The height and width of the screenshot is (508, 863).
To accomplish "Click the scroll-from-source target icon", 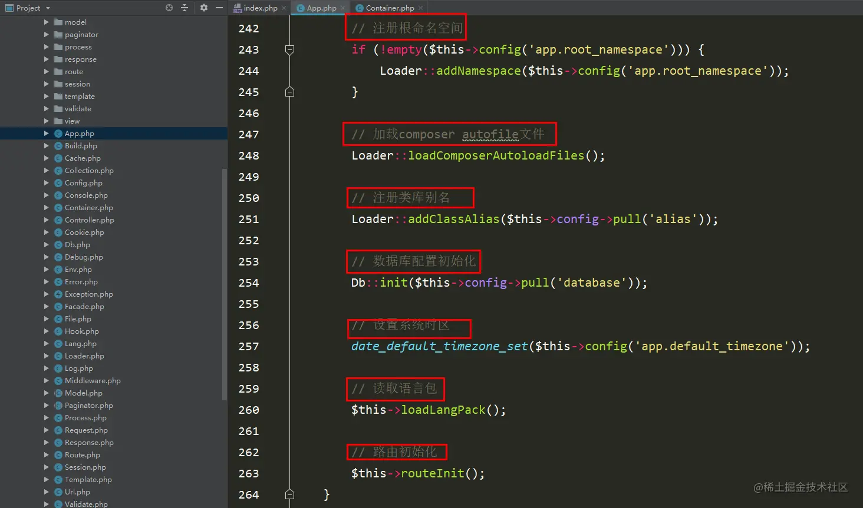I will click(169, 8).
